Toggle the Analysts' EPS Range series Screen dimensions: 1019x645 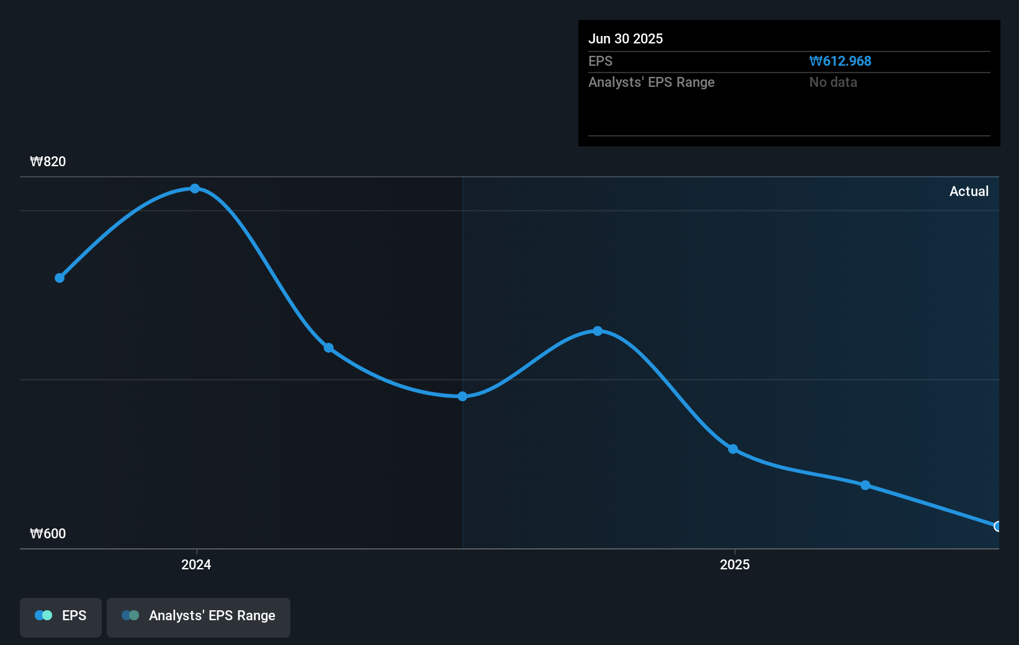coord(198,616)
